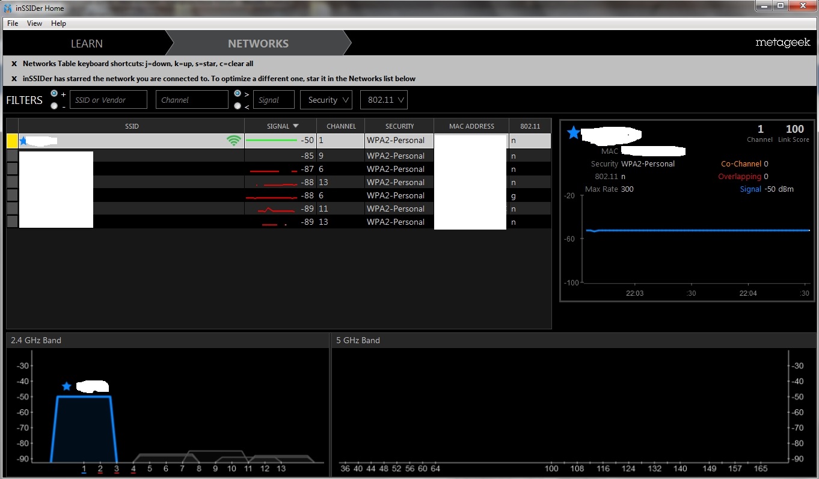Click channel 36 label on 5 GHz axis
The image size is (819, 479).
[345, 468]
